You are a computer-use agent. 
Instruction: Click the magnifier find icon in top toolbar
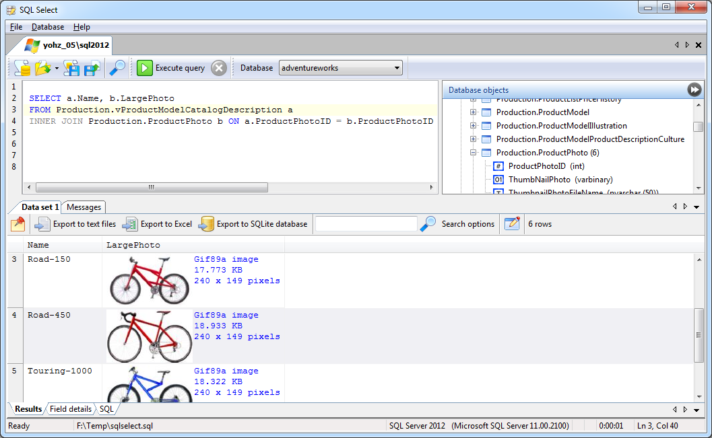click(x=117, y=68)
